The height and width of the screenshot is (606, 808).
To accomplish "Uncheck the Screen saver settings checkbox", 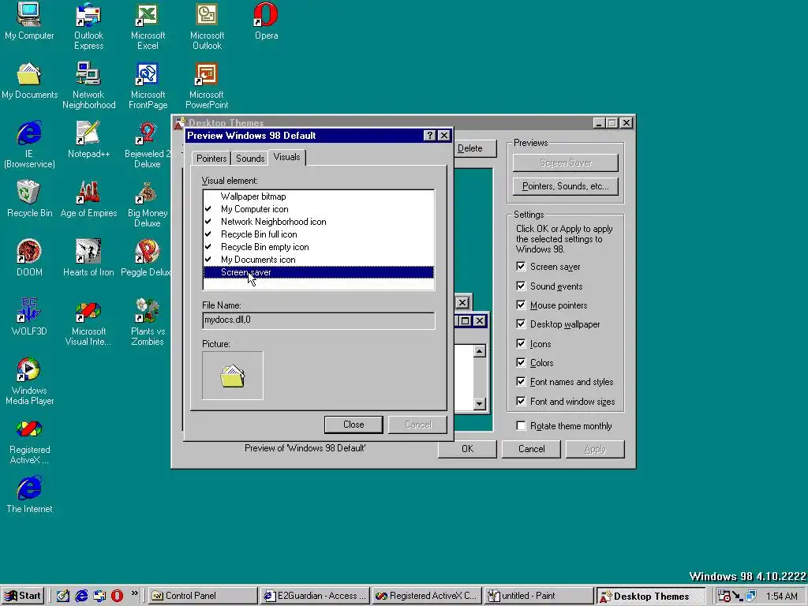I will click(x=521, y=267).
